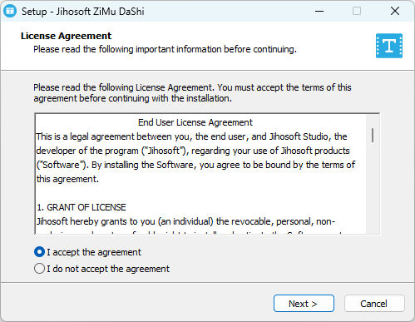This screenshot has height=322, width=415.
Task: Click the "License Agreement" bold heading
Action: [66, 36]
